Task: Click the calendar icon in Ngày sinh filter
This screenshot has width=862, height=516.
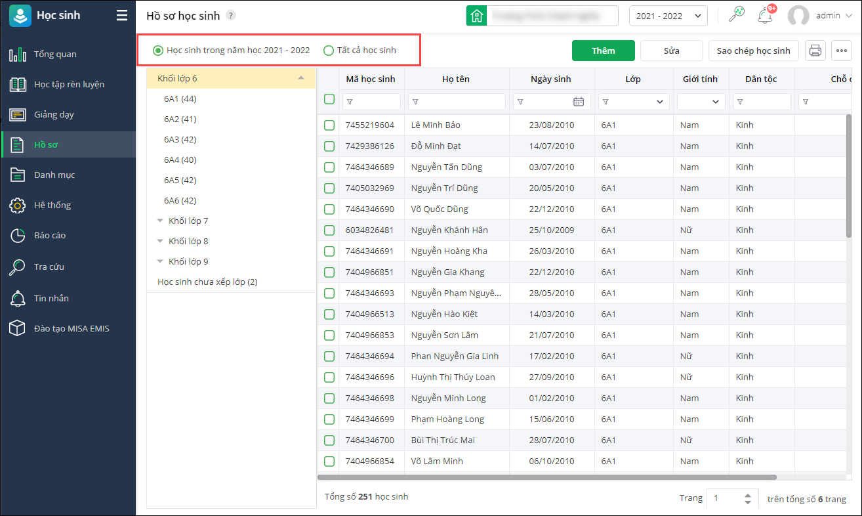Action: pyautogui.click(x=578, y=102)
